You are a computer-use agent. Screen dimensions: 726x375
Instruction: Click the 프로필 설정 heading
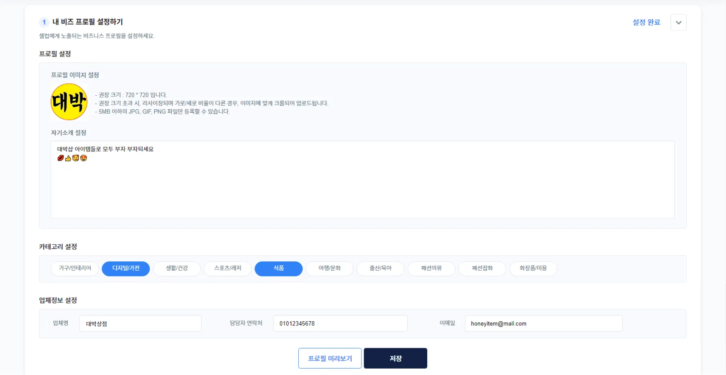55,54
